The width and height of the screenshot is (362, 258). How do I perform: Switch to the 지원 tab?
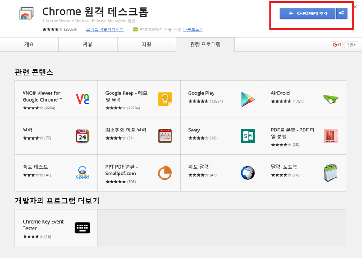(146, 44)
